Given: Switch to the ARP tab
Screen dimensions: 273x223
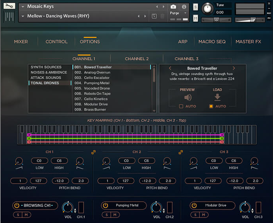Looking at the screenshot, I should pos(183,42).
